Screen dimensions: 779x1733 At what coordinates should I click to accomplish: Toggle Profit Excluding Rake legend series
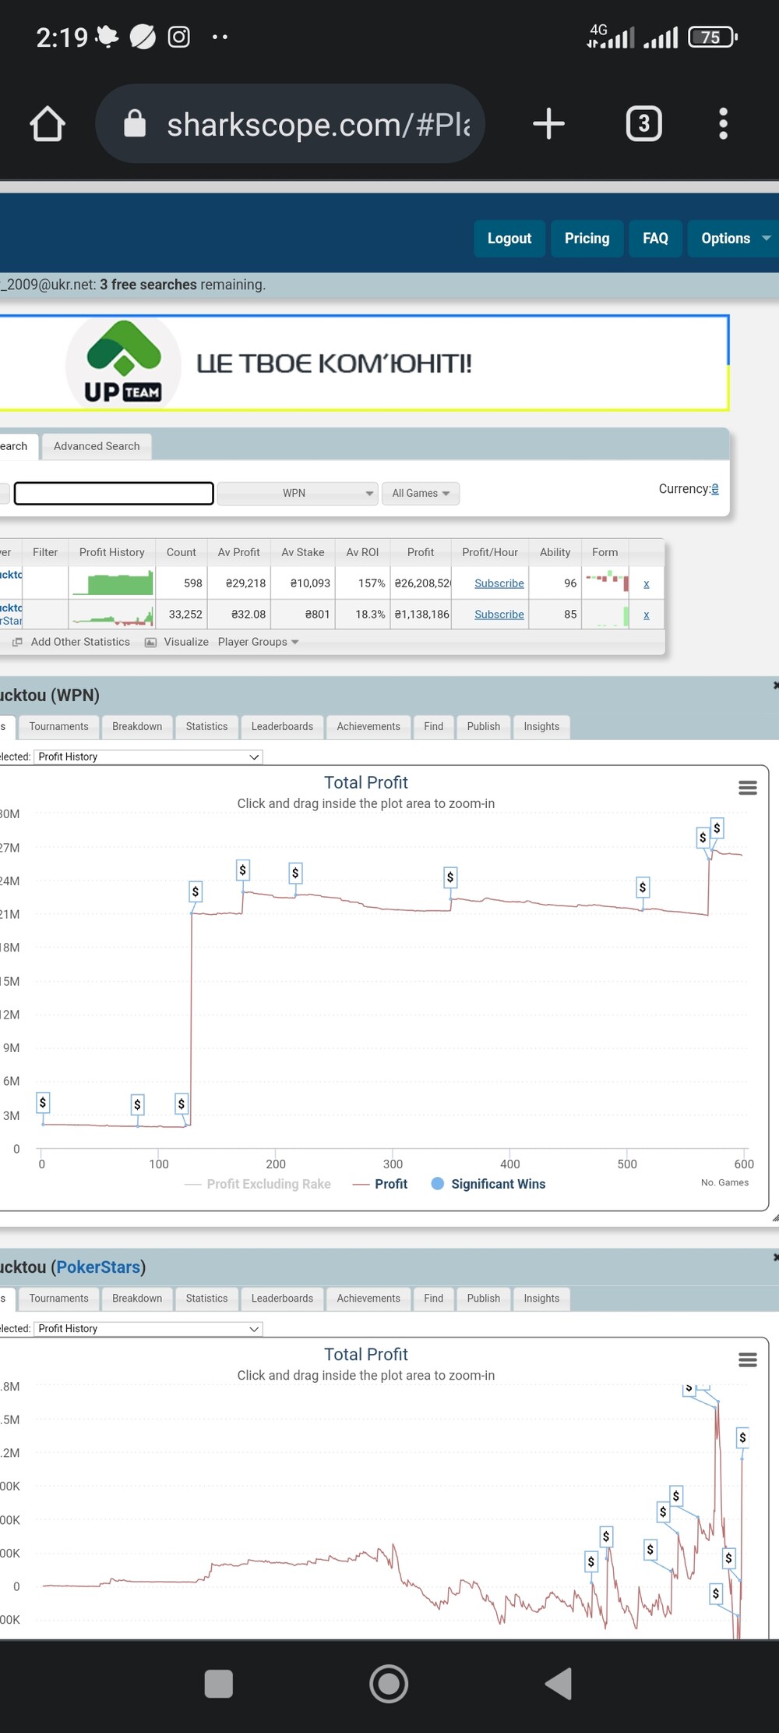(258, 1184)
